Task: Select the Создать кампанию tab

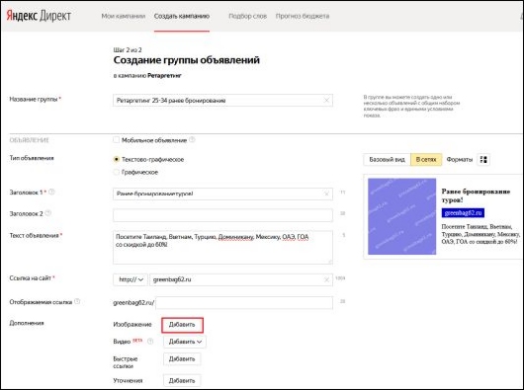Action: 182,16
